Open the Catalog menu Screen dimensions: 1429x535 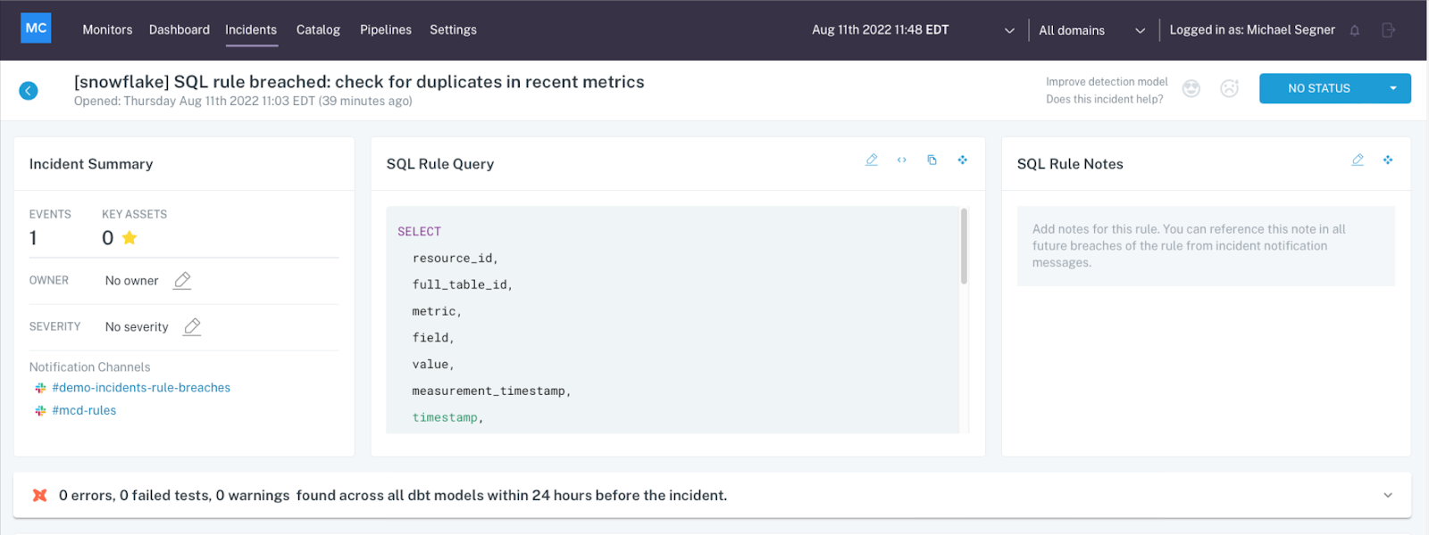click(x=318, y=29)
